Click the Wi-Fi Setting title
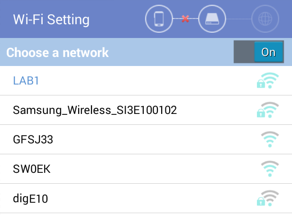Image resolution: width=292 pixels, height=216 pixels. pos(51,19)
